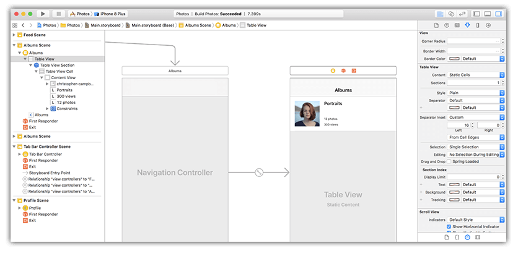Screen dimensions: 518x253
Task: Open the Quick Help inspector
Action: [x=446, y=25]
